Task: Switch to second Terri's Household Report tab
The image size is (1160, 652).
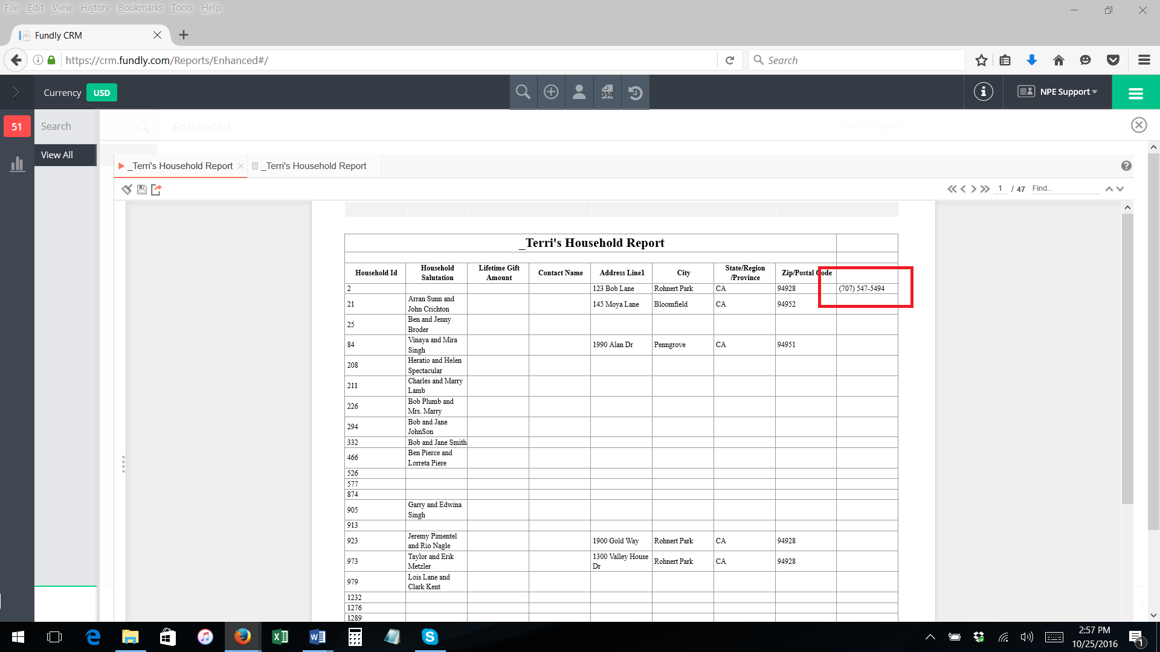Action: point(315,166)
